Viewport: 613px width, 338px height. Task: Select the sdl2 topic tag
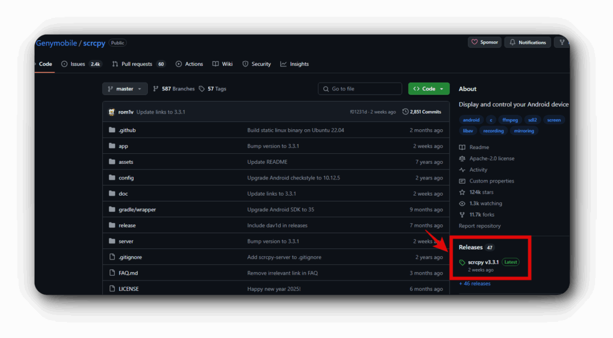532,120
